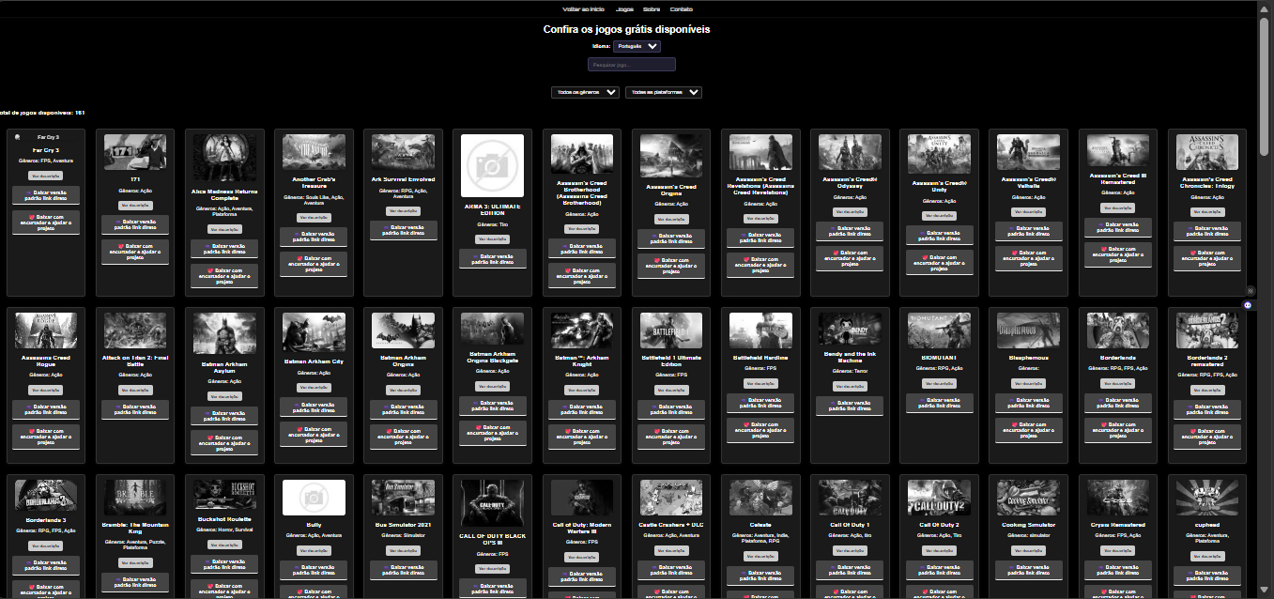Click the Buckshot Roulette cover image
This screenshot has width=1274, height=599.
[224, 495]
